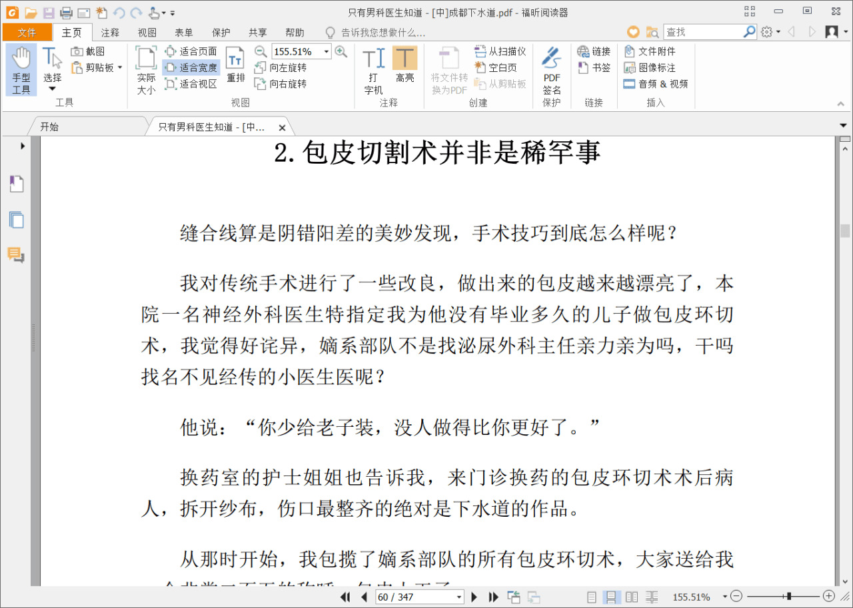Choose 适合视区 fit visible
The width and height of the screenshot is (853, 608).
[x=191, y=84]
